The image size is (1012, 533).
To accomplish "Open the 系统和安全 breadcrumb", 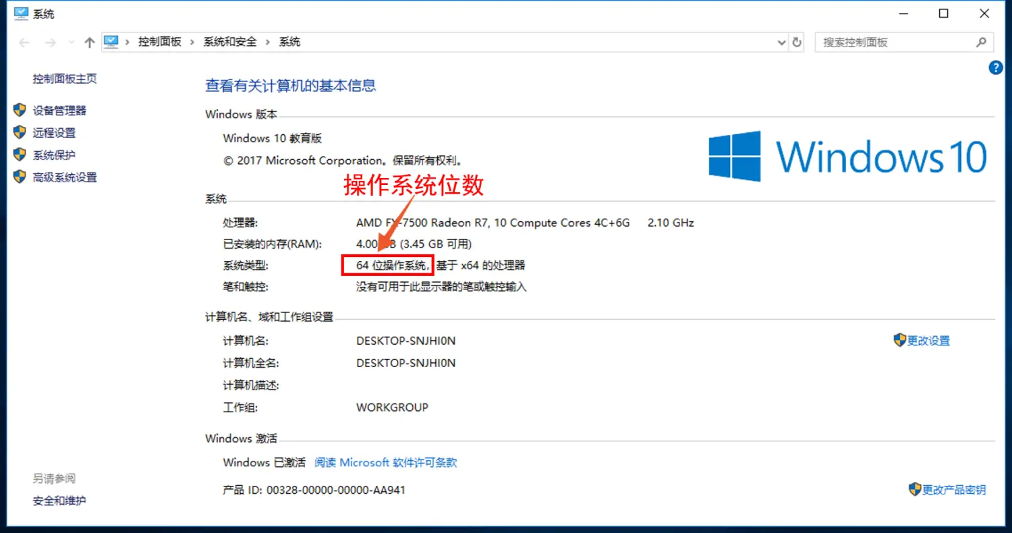I will click(230, 42).
